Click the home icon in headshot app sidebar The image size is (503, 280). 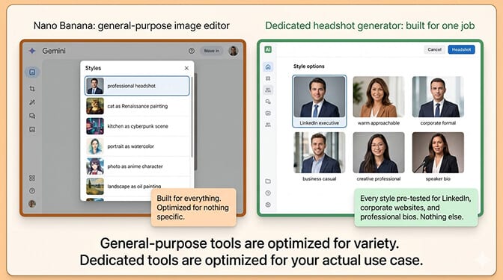[268, 66]
